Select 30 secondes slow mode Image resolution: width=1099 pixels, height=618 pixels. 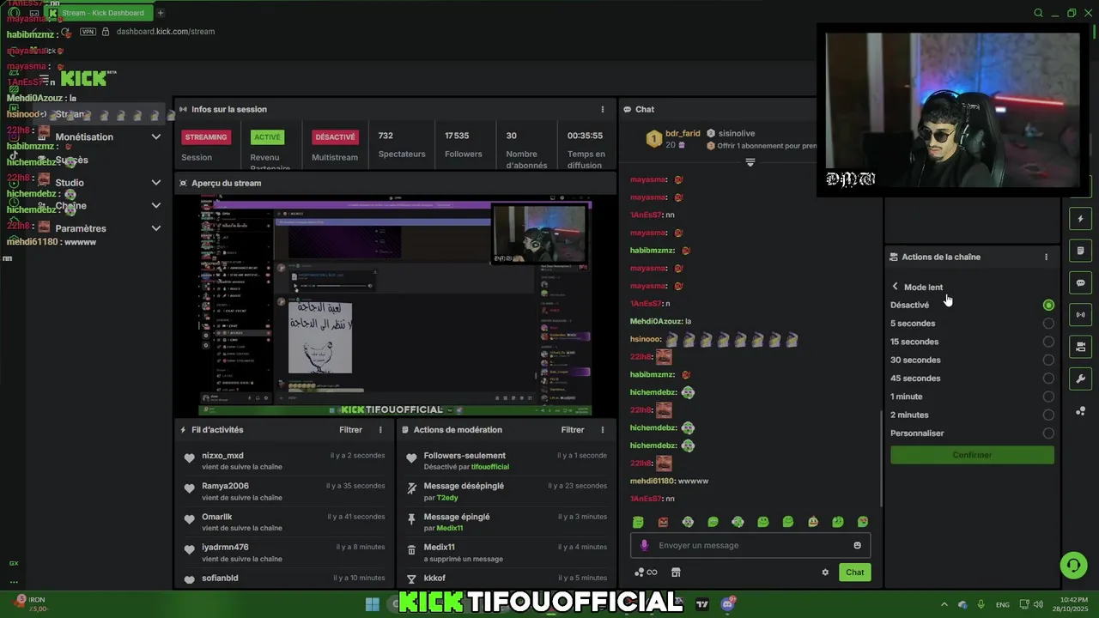tap(972, 360)
